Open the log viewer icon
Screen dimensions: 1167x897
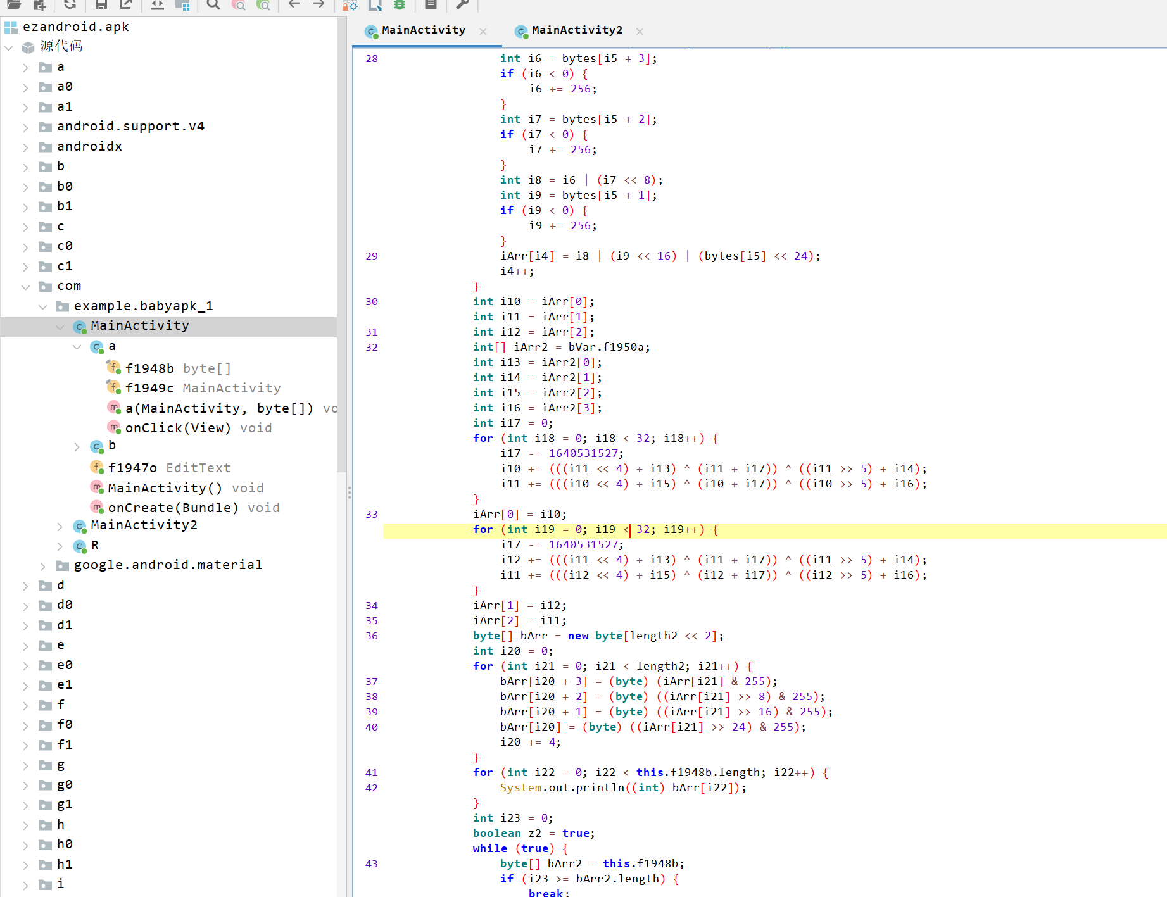pyautogui.click(x=431, y=4)
